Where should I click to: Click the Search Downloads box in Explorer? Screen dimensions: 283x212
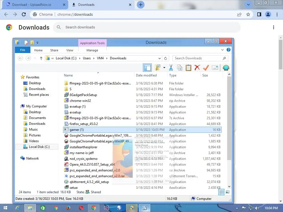pyautogui.click(x=200, y=58)
